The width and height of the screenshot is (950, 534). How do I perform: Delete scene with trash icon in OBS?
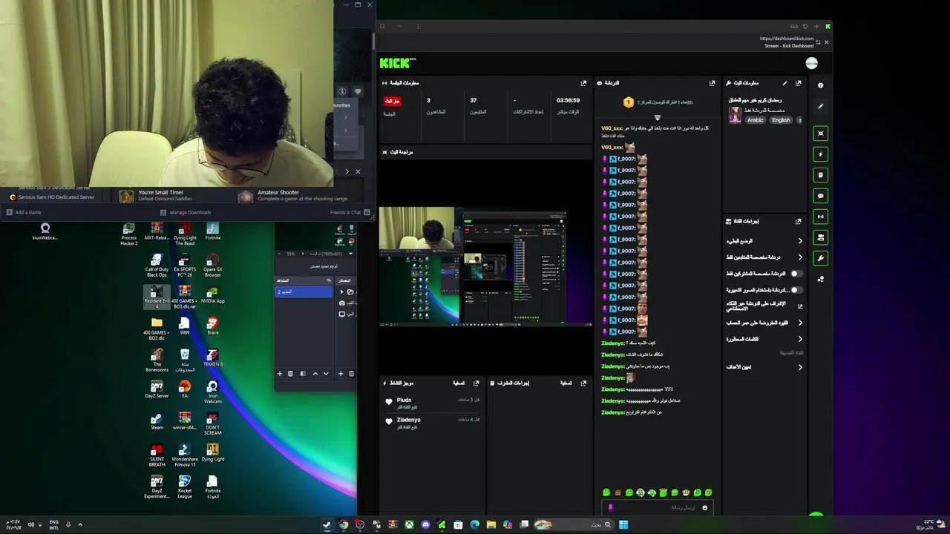point(290,374)
